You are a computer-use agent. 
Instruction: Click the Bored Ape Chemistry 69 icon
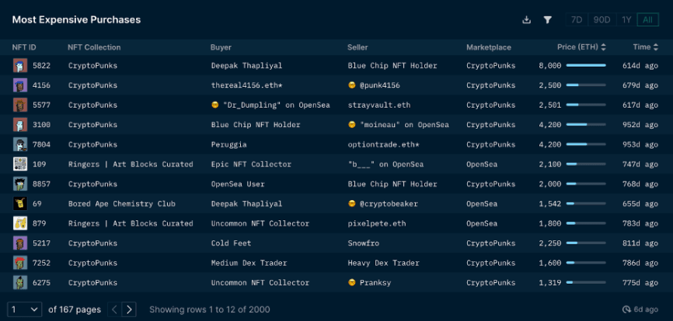pos(20,203)
